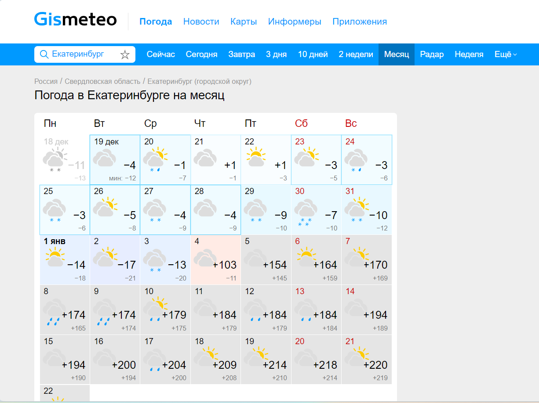Click the Gismeteo logo
This screenshot has width=539, height=403.
76,19
